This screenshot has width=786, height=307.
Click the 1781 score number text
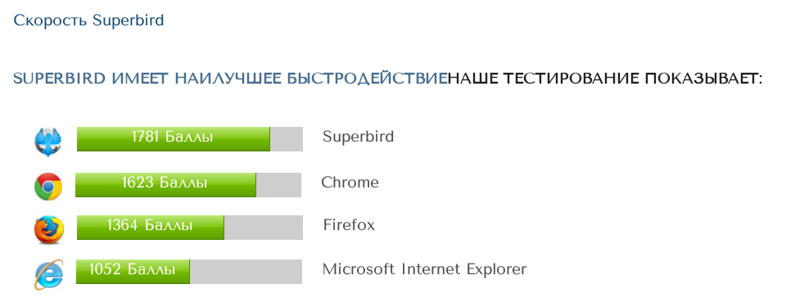tap(146, 137)
